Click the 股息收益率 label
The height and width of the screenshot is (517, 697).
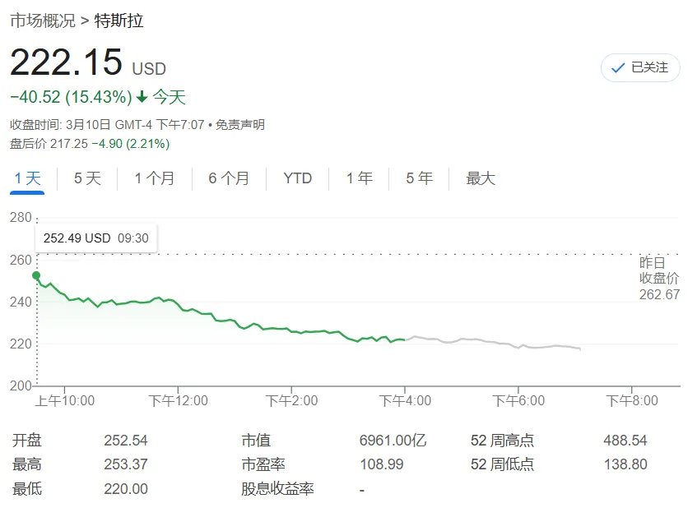pos(277,489)
